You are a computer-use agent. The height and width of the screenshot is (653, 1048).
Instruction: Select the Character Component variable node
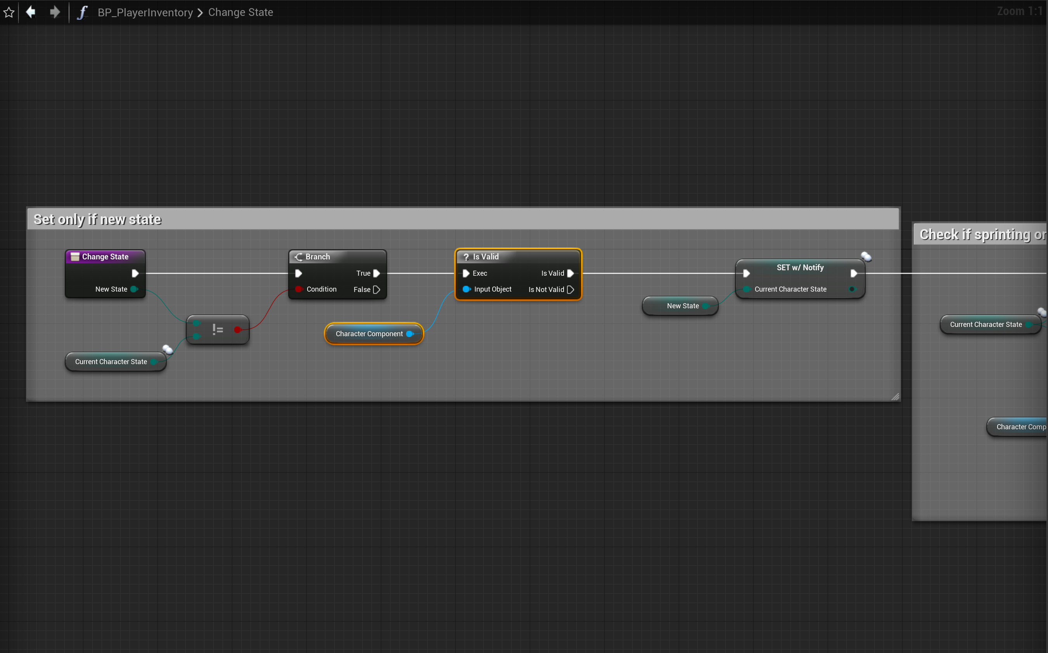pyautogui.click(x=369, y=334)
